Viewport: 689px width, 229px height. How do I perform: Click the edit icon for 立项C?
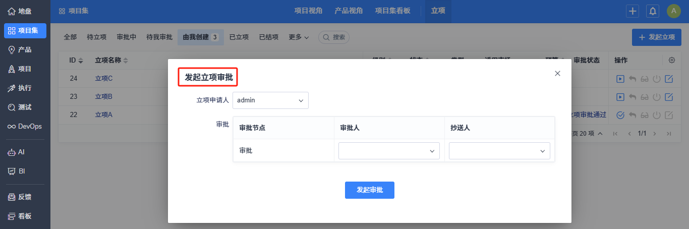pyautogui.click(x=669, y=79)
